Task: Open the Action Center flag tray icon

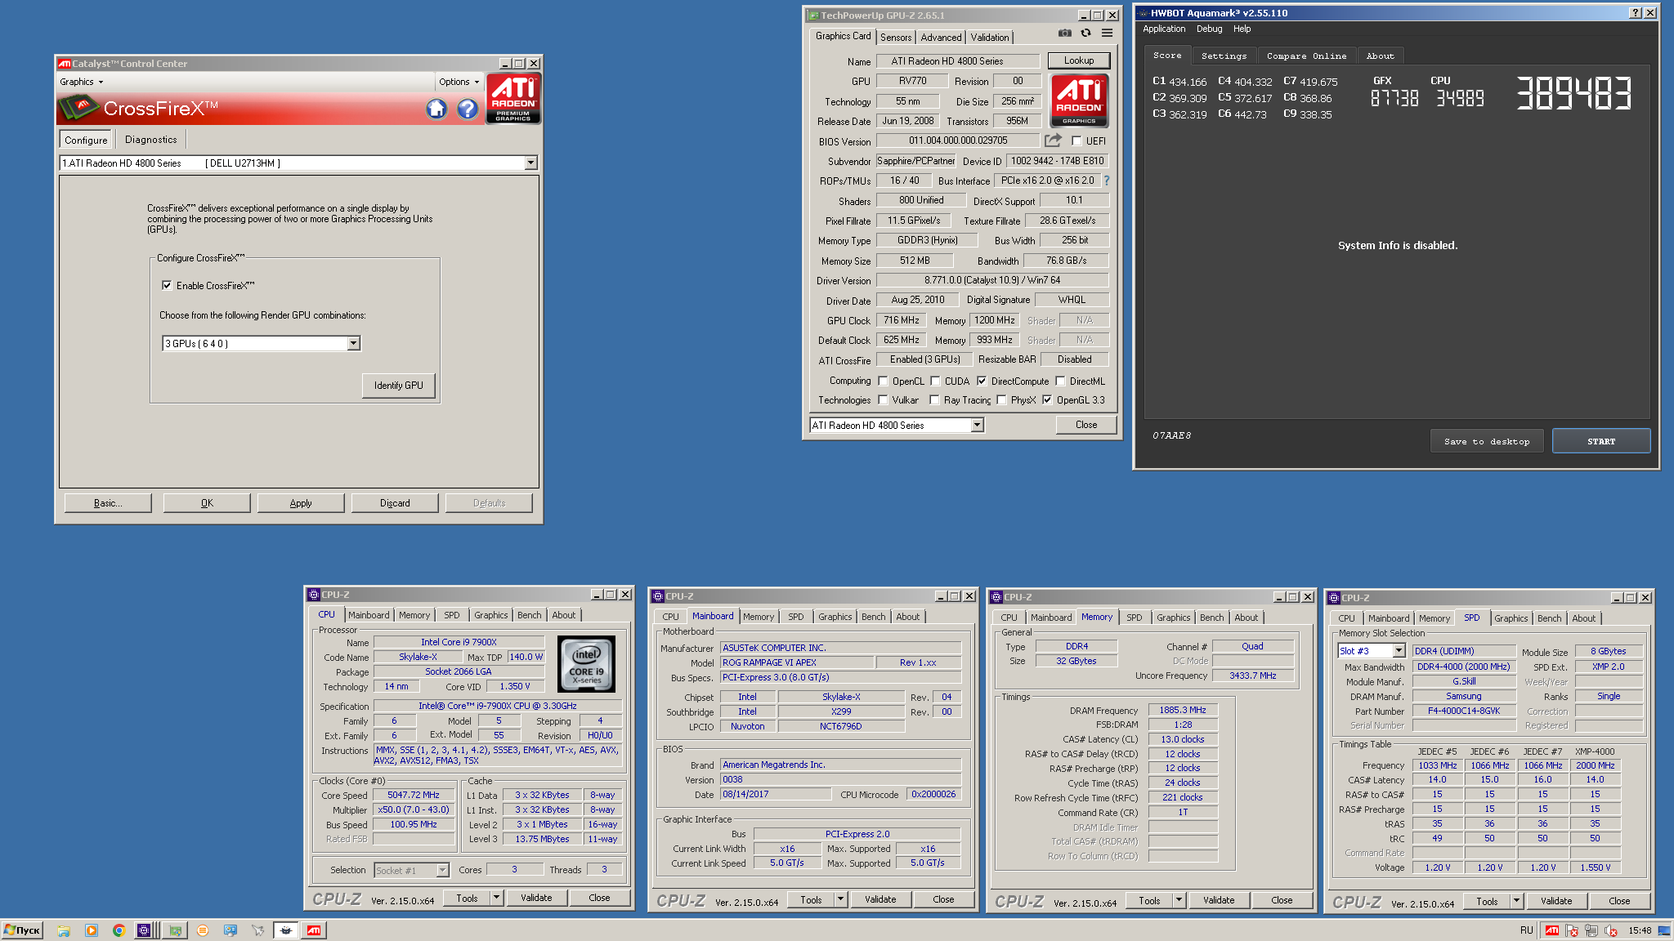Action: (1571, 930)
